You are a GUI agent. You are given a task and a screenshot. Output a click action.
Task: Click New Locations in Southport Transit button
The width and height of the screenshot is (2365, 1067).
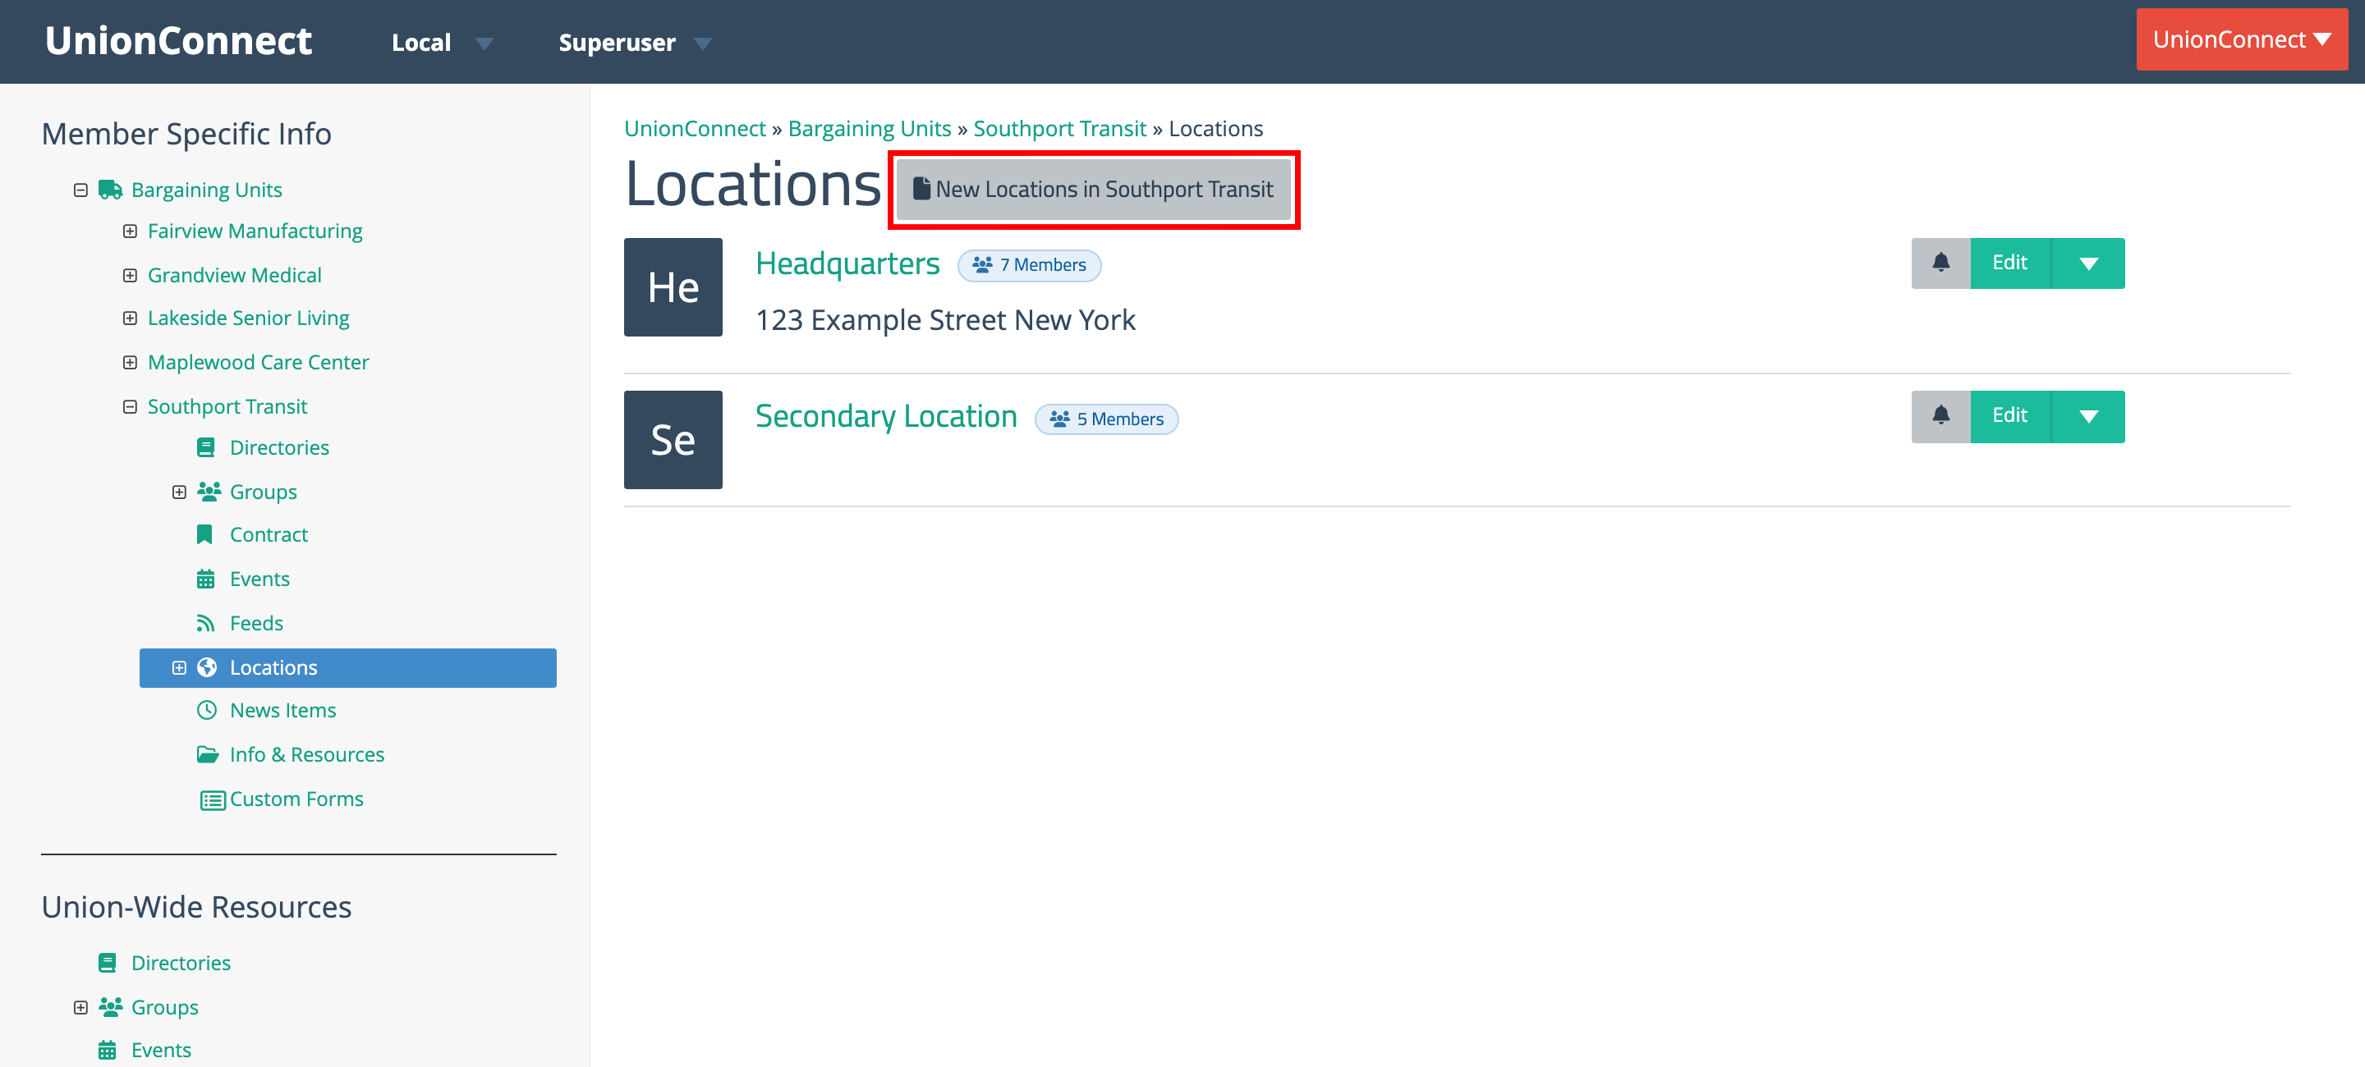click(x=1094, y=189)
